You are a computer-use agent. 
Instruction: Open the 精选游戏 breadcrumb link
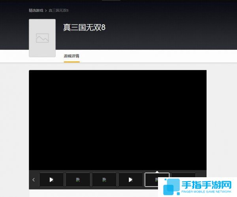(x=36, y=10)
